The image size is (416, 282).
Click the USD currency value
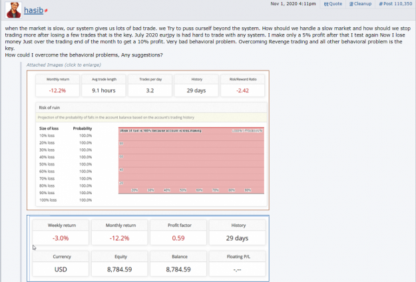pyautogui.click(x=61, y=269)
